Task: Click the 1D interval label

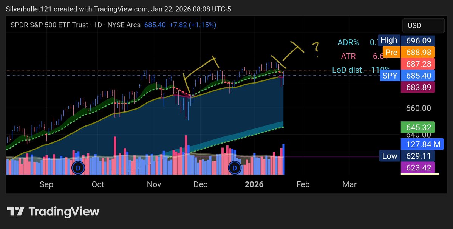Action: [97, 25]
